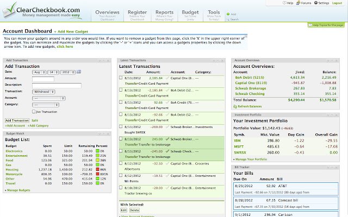Click the +Add Category link
This screenshot has width=348, height=217.
click(x=38, y=125)
